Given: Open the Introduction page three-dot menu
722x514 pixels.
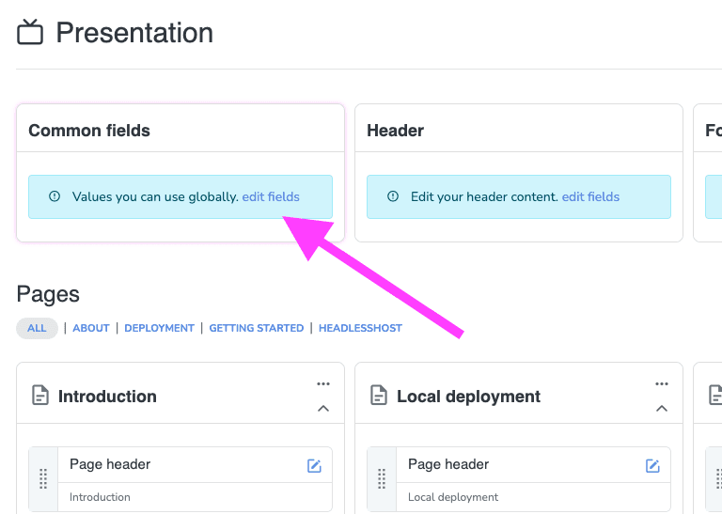Looking at the screenshot, I should 323,383.
